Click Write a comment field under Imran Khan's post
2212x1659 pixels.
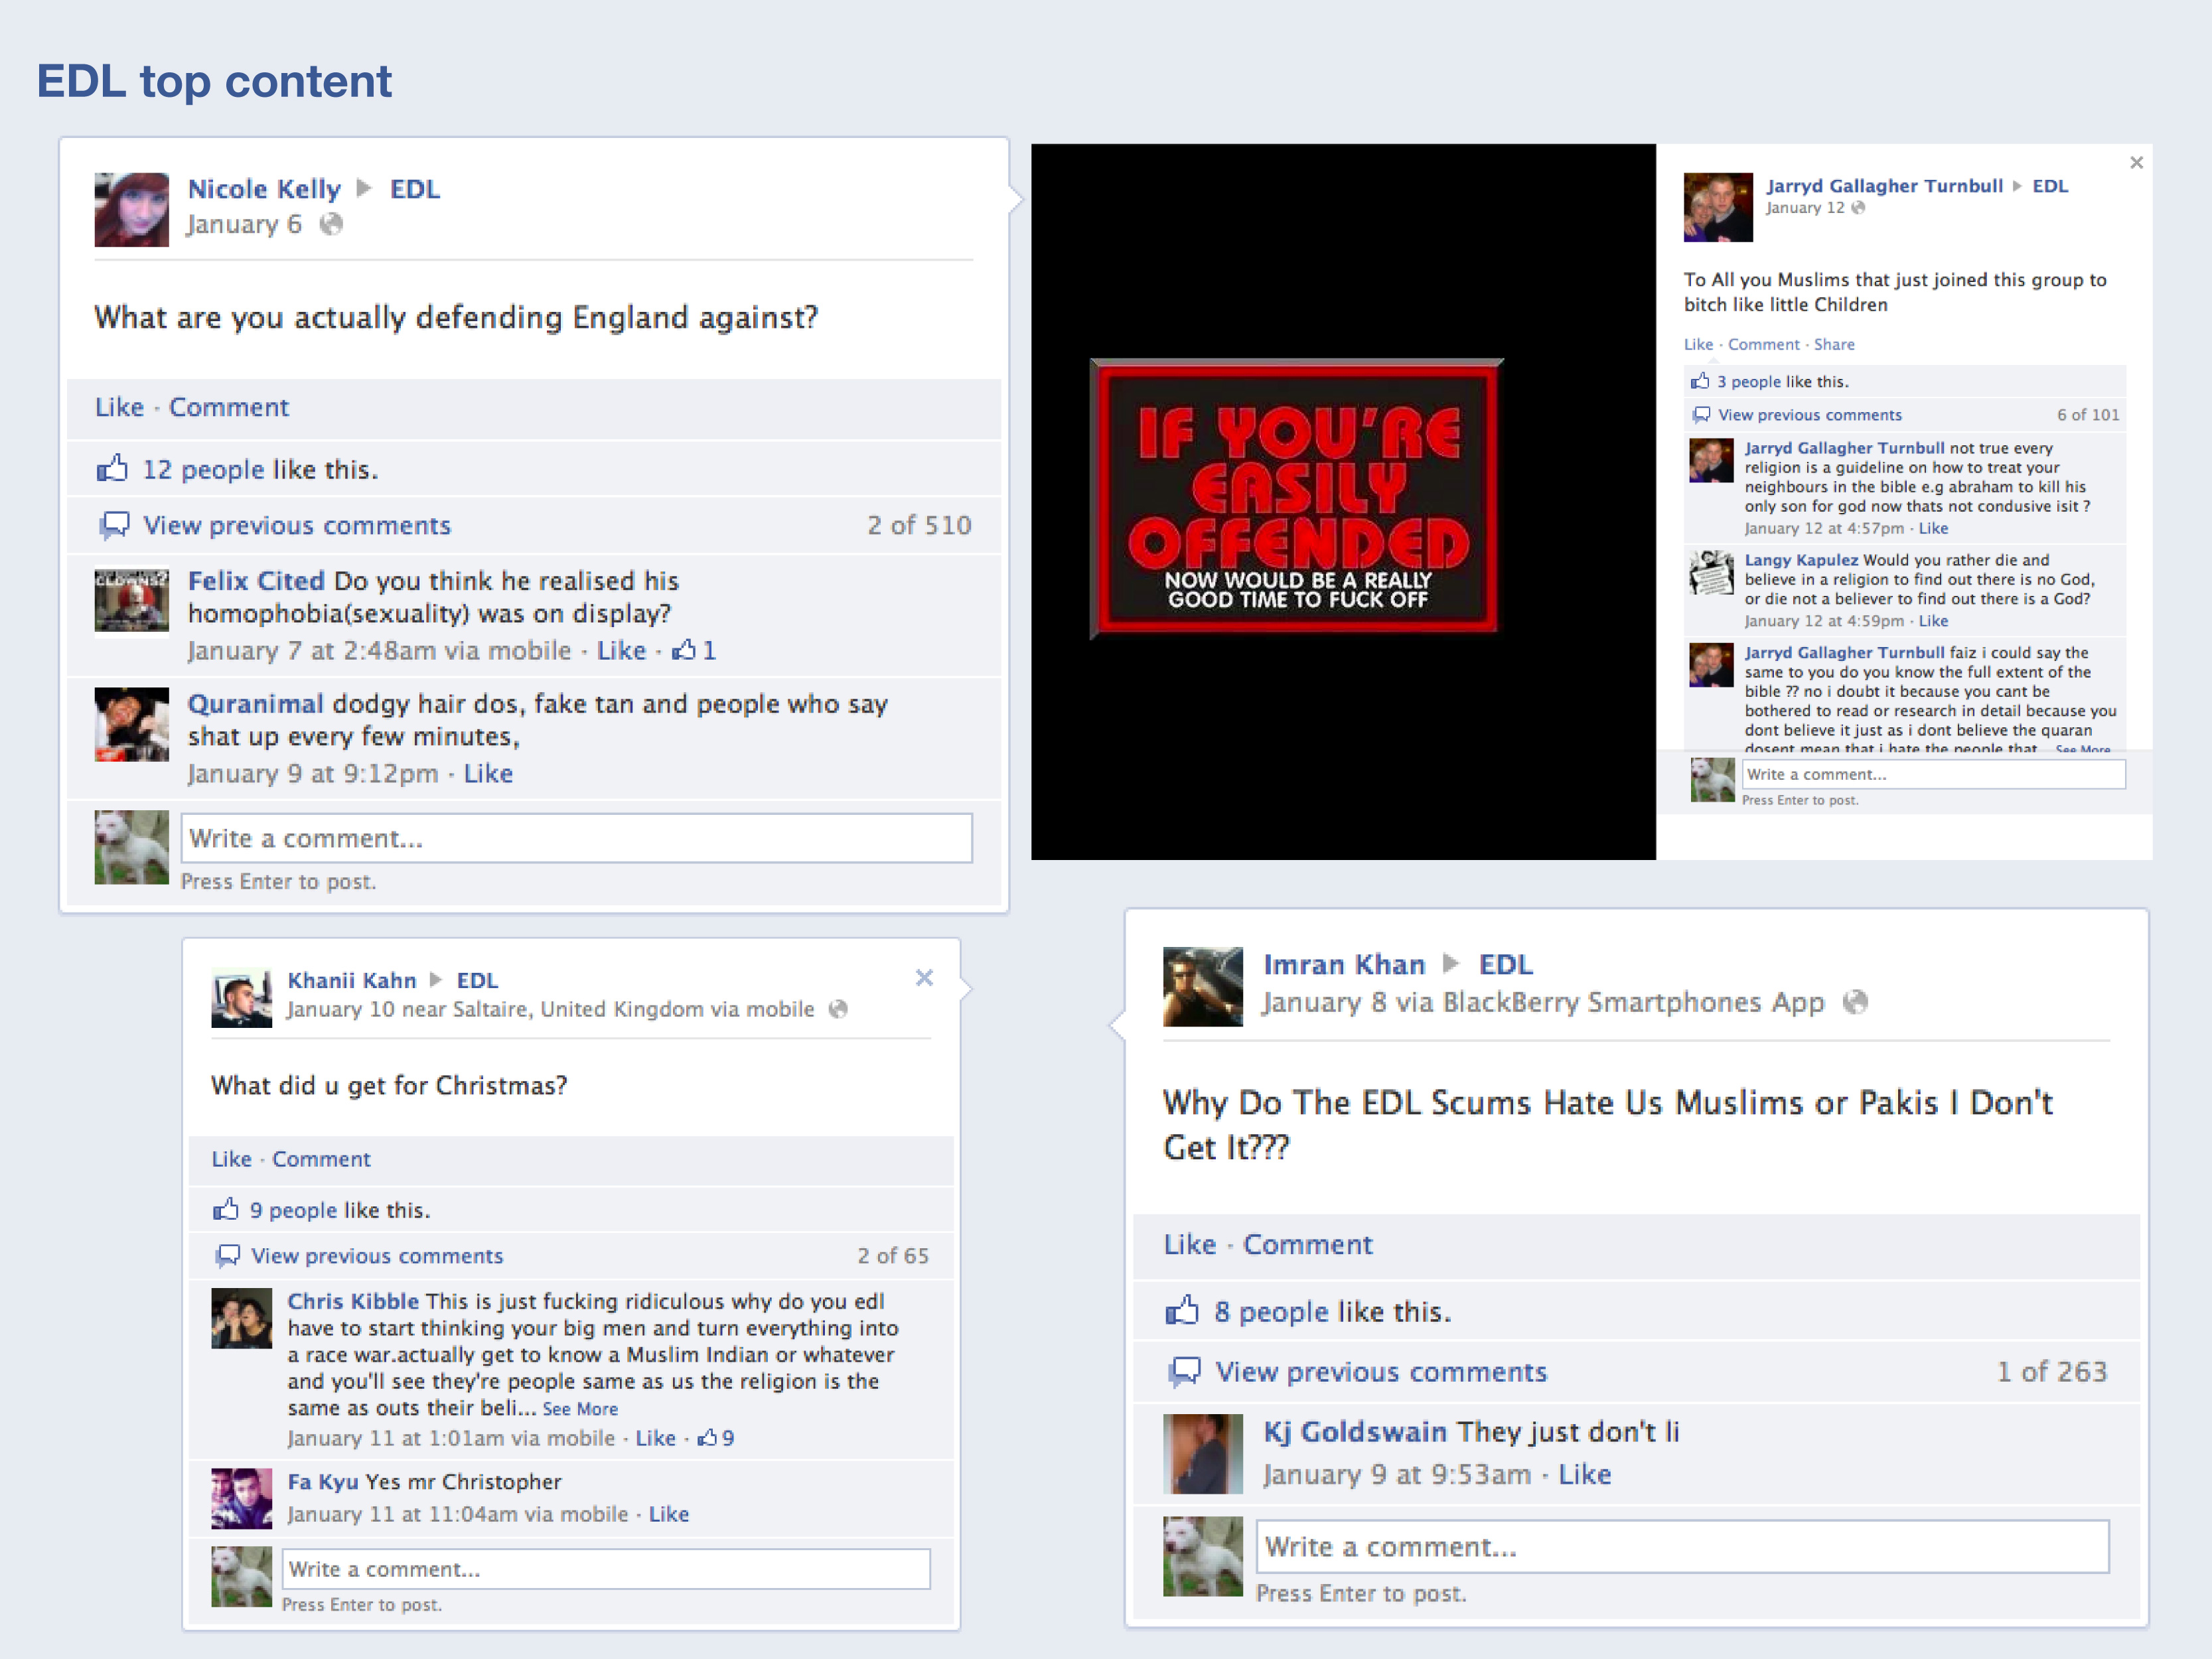(x=1683, y=1546)
